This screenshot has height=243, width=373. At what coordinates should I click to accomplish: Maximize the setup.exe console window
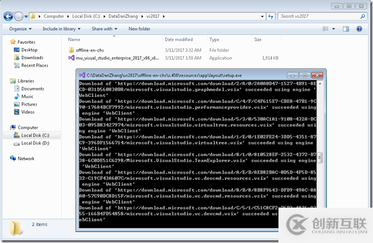pos(305,75)
